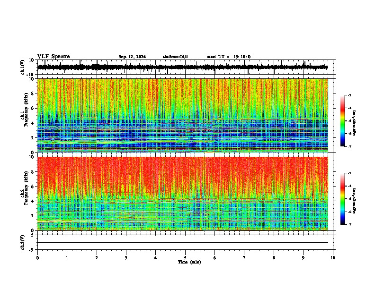Click the time axis tick labeled 9

303,258
